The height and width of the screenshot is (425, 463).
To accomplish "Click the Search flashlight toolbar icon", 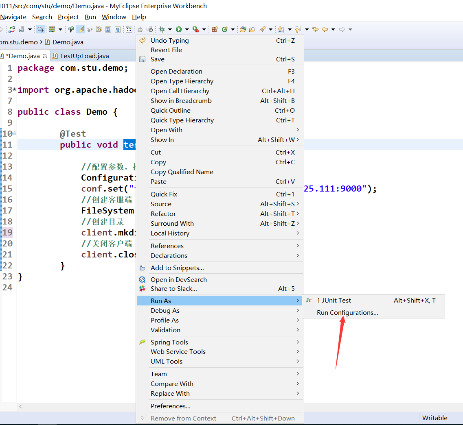I will point(262,29).
